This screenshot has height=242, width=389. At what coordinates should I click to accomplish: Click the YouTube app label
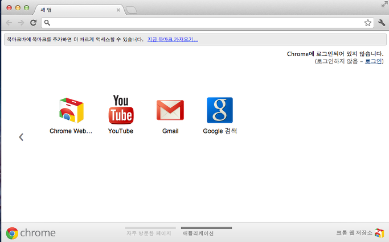coord(121,131)
